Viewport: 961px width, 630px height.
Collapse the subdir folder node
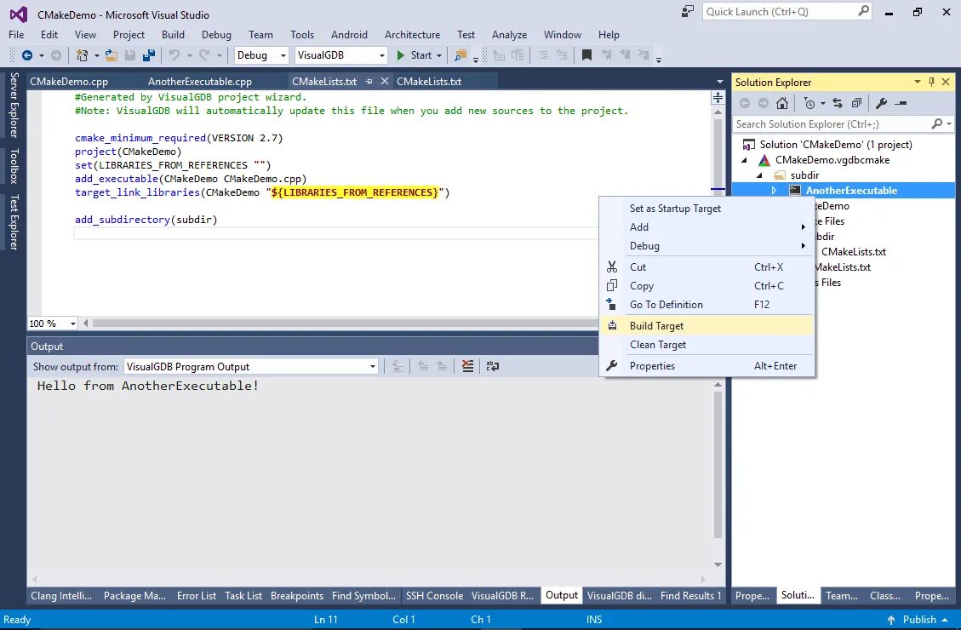(x=759, y=175)
